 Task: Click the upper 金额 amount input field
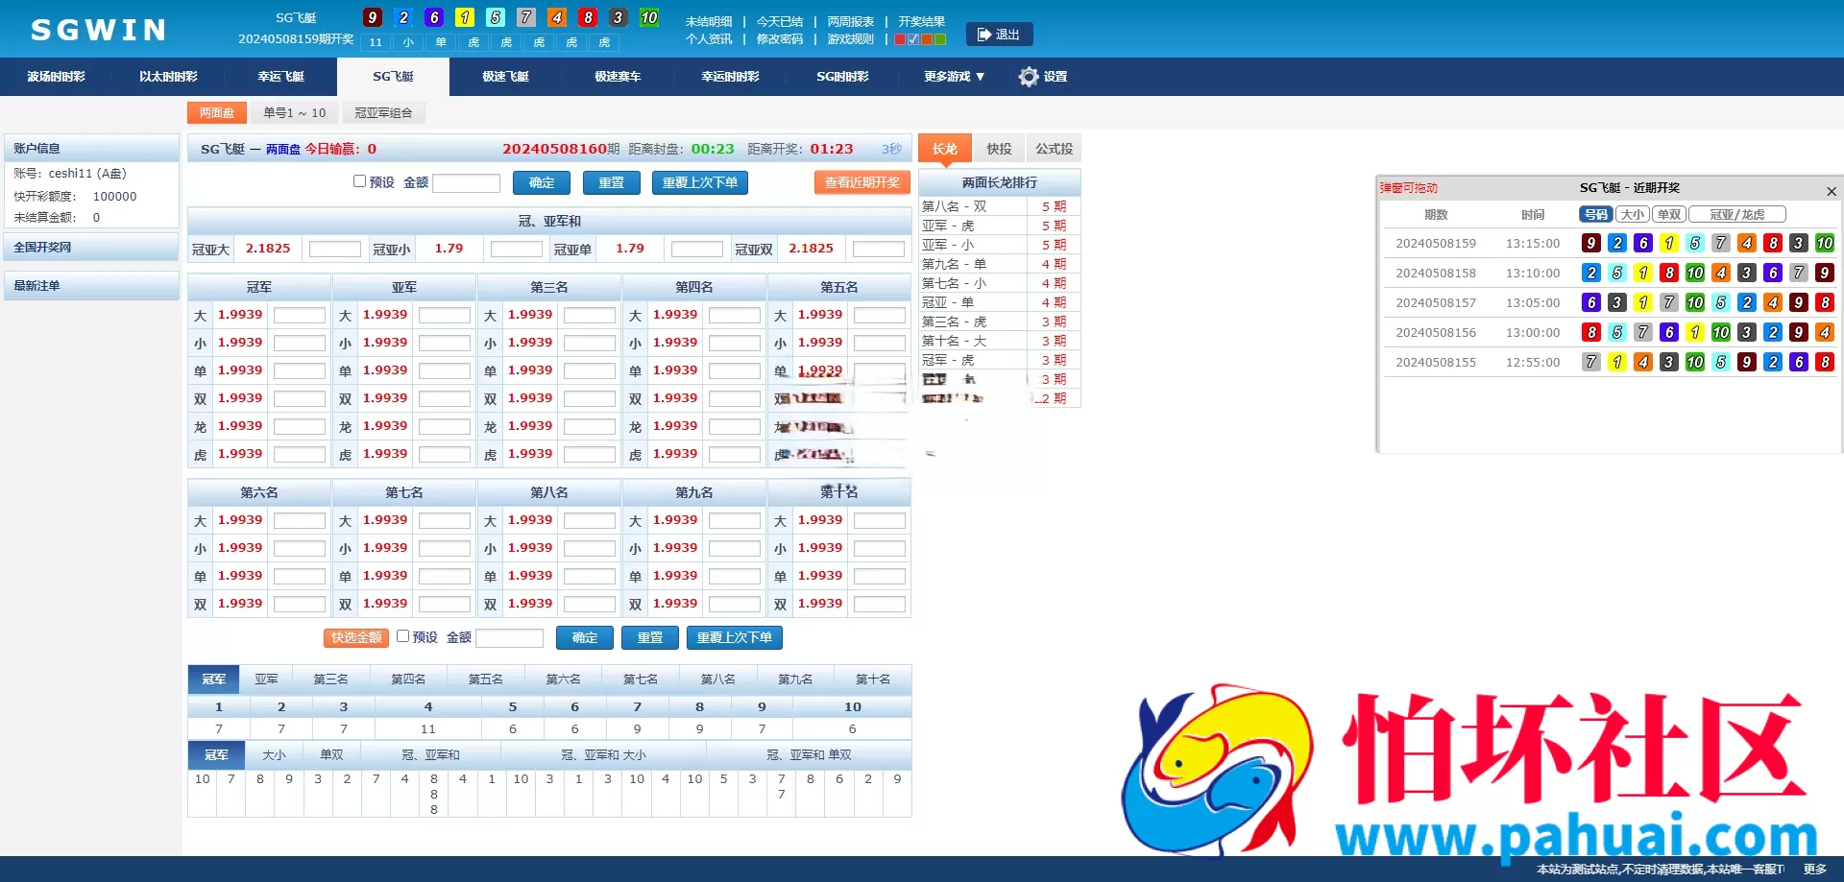point(466,182)
